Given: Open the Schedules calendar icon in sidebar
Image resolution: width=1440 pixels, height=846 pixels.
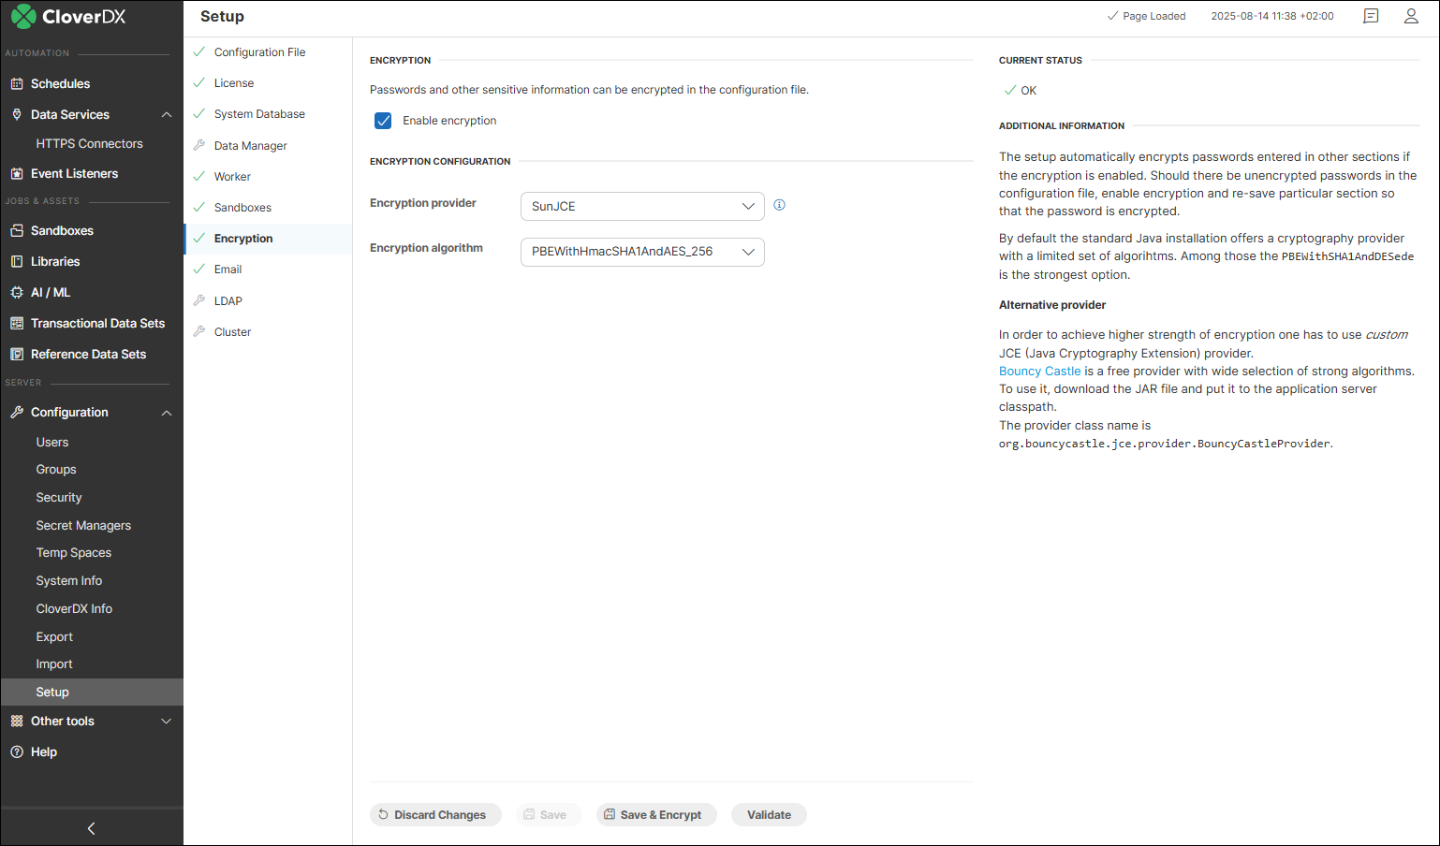Looking at the screenshot, I should 19,83.
